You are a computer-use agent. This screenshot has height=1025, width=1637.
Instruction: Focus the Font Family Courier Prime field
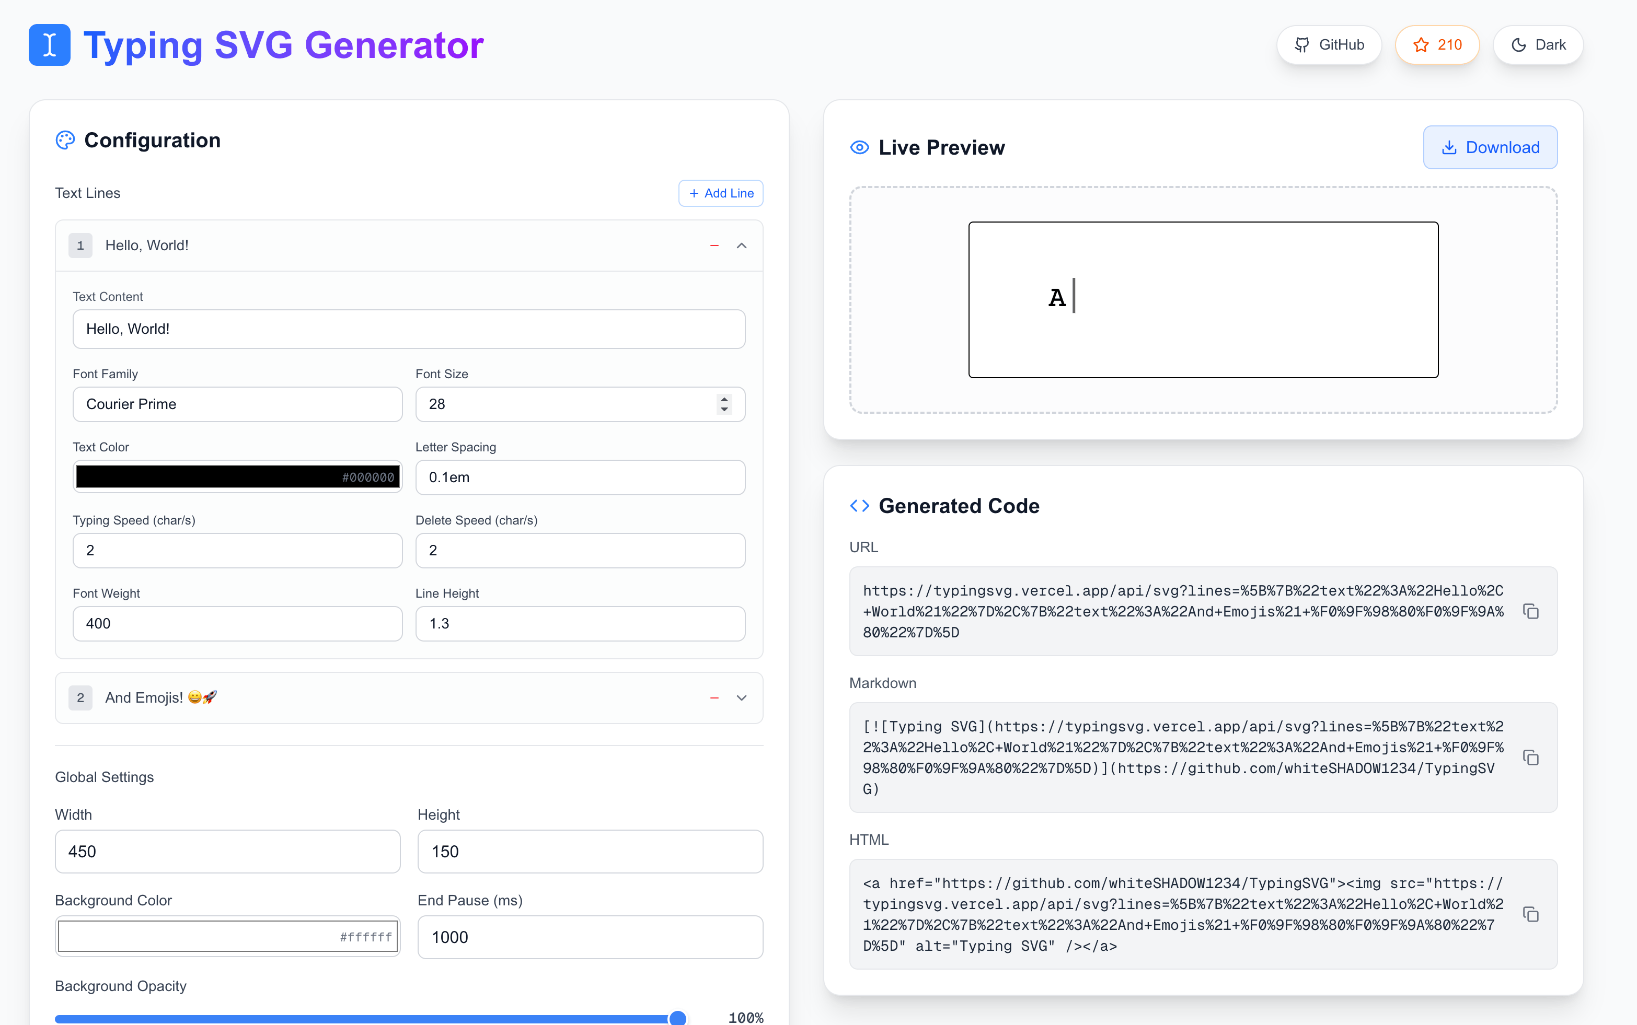[237, 404]
